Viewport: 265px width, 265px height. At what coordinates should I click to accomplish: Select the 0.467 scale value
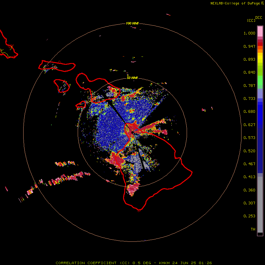tap(249, 164)
